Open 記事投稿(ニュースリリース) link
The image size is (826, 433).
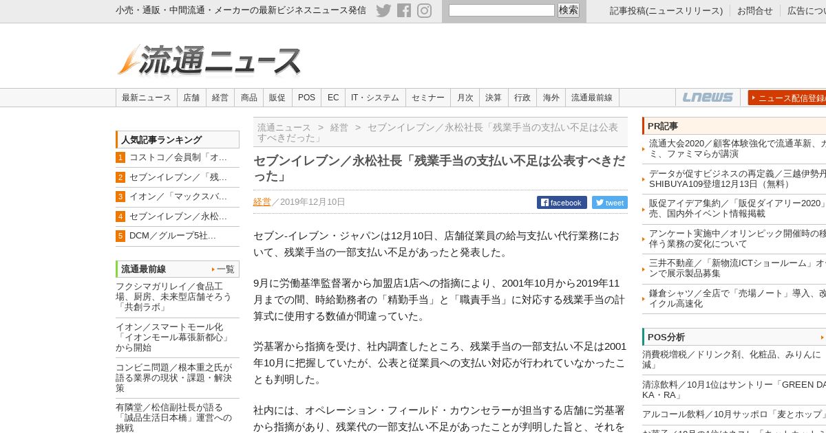pos(666,11)
